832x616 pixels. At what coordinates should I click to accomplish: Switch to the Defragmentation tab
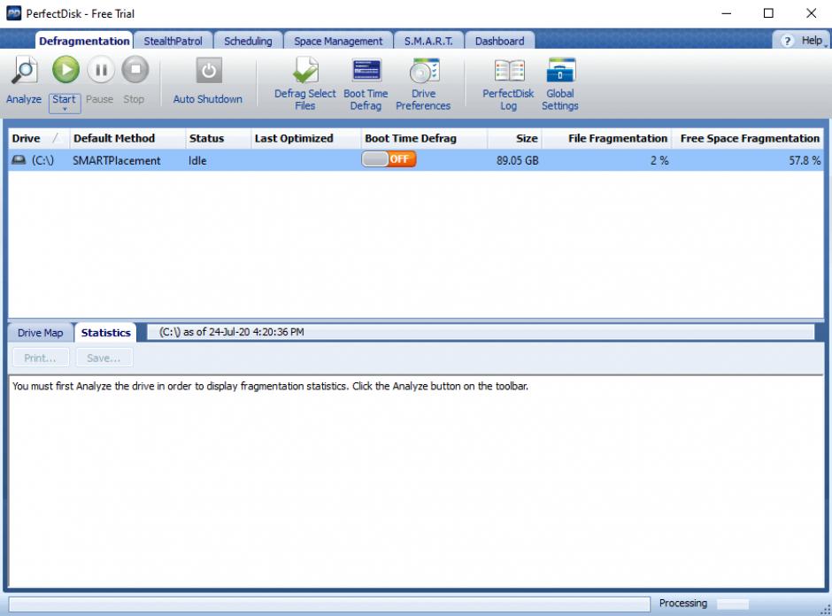tap(84, 41)
